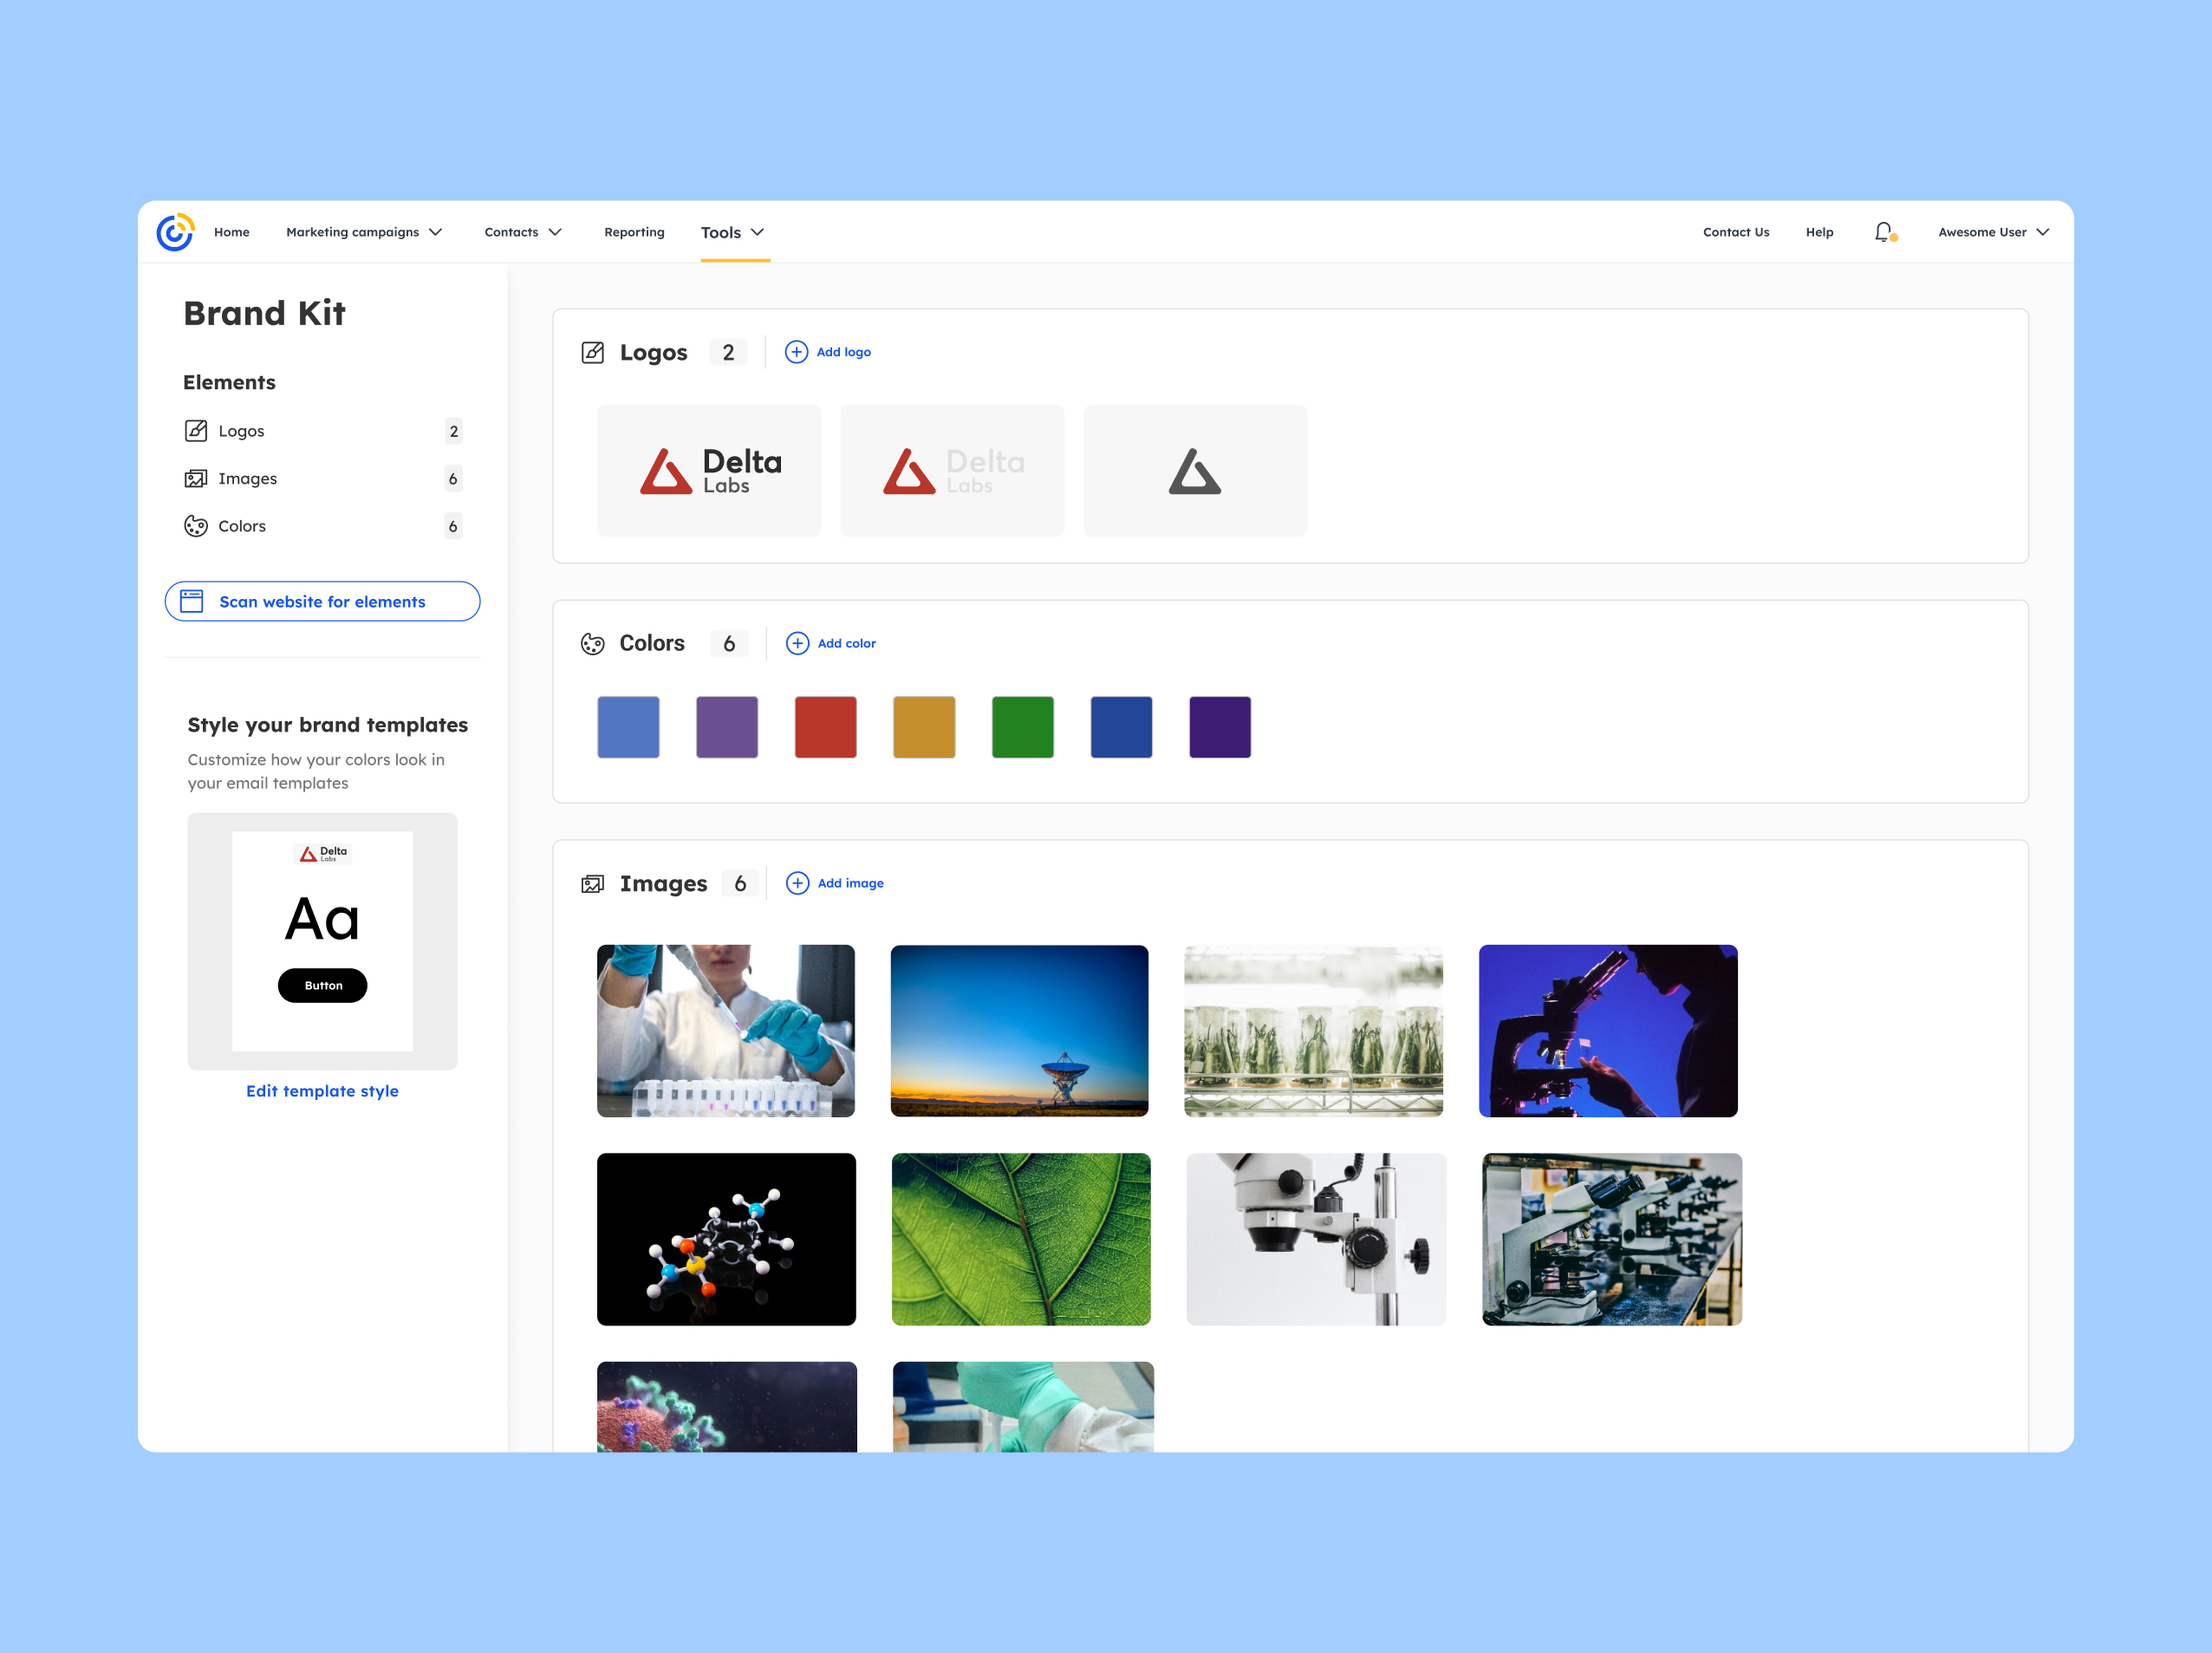Open the notifications bell
The width and height of the screenshot is (2212, 1653).
[1883, 232]
